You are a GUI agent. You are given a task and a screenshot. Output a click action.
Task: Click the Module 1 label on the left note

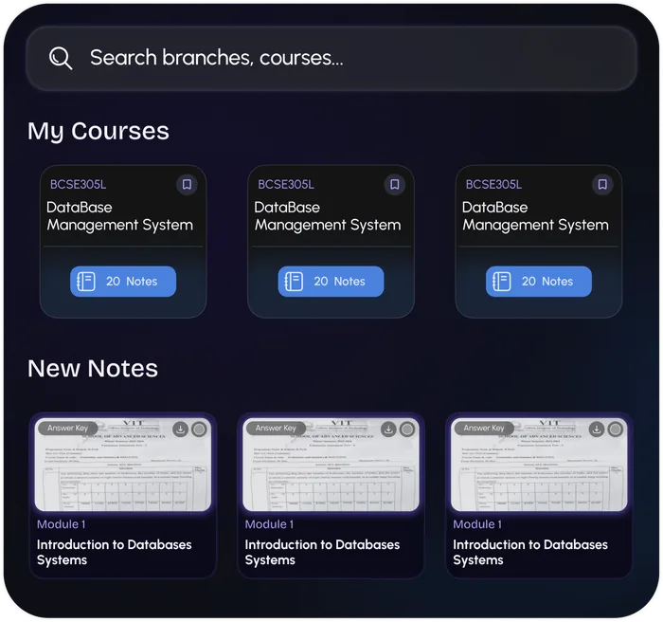(x=62, y=524)
